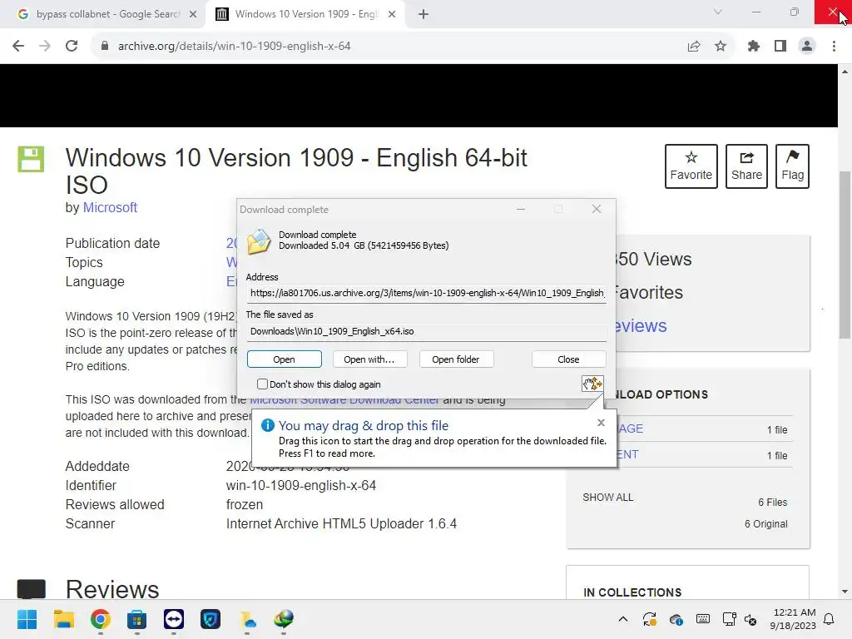Click the Chrome taskbar icon

coord(101,619)
